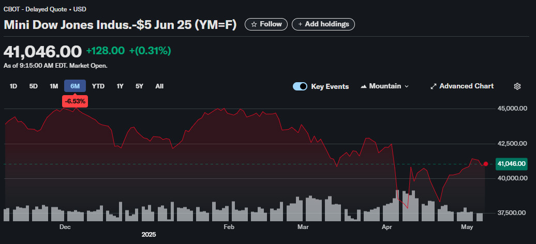536x244 pixels.
Task: Click the +(0.31%) percent change value
Action: click(150, 51)
